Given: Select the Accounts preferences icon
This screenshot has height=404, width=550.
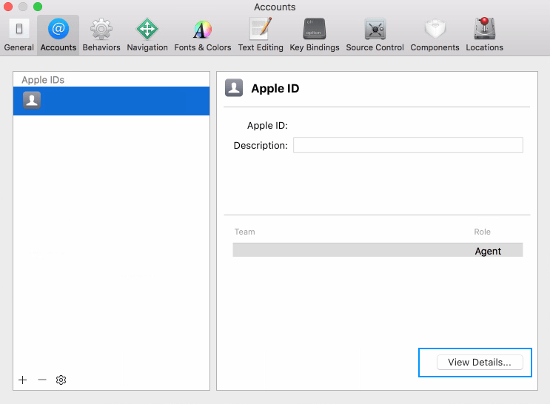Looking at the screenshot, I should coord(58,35).
